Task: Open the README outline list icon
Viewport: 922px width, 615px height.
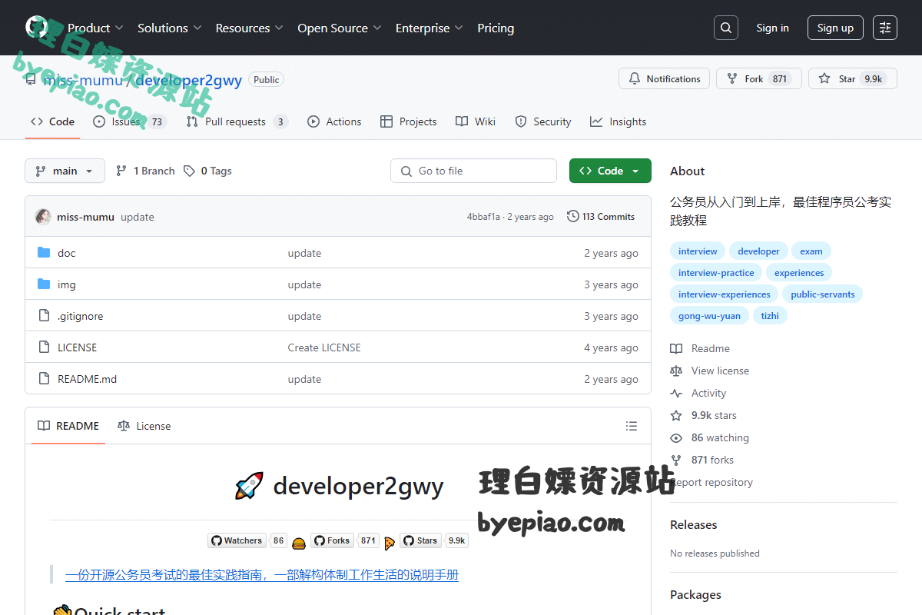Action: pos(632,426)
